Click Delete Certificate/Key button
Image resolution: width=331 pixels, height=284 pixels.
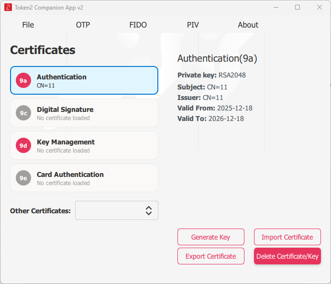287,256
